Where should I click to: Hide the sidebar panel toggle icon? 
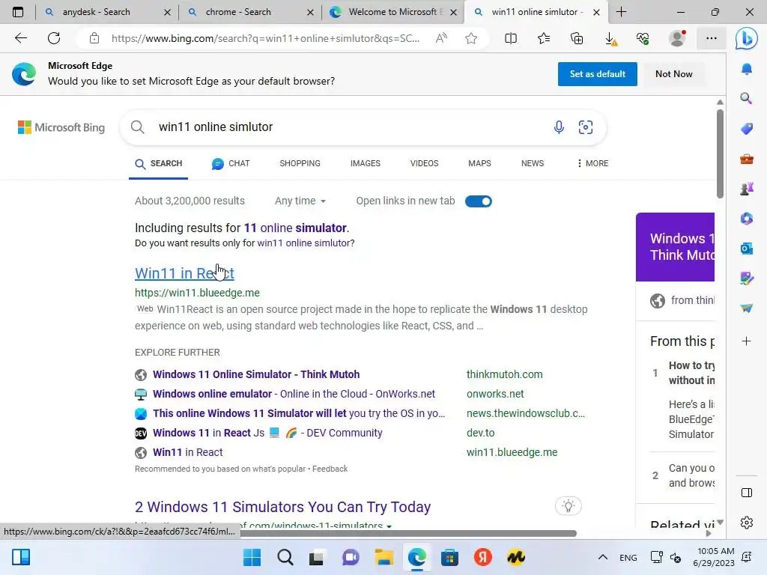747,493
